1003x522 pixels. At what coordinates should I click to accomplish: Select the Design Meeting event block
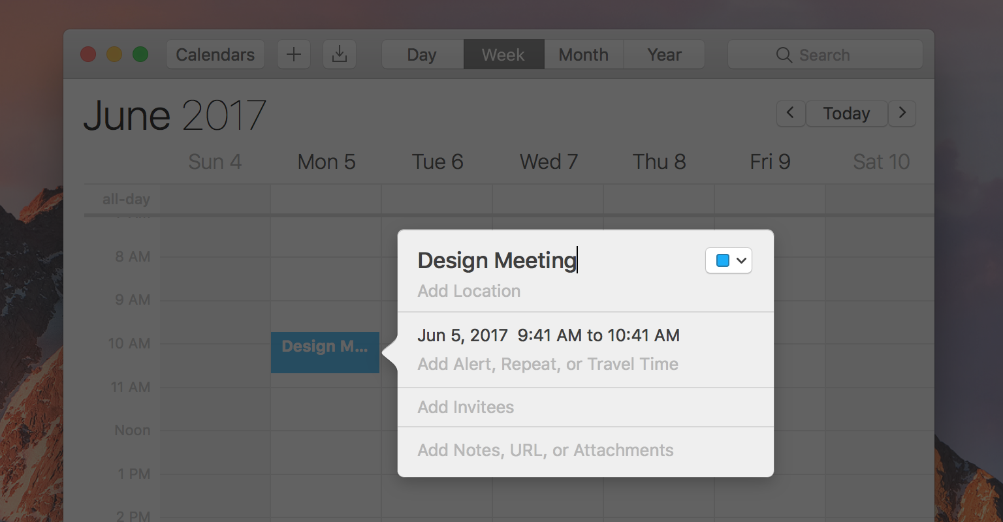click(325, 353)
